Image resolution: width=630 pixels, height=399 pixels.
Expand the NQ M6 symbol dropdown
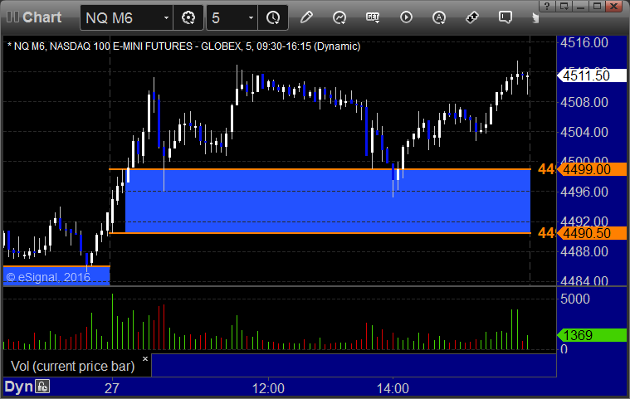(x=166, y=17)
